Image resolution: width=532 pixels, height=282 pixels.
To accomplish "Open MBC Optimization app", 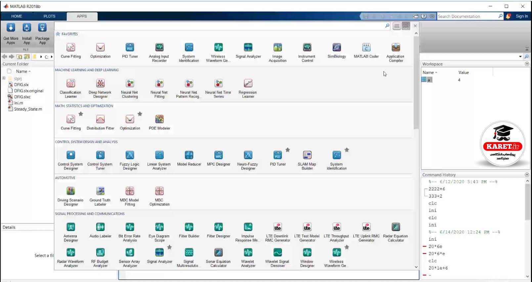I will [159, 196].
